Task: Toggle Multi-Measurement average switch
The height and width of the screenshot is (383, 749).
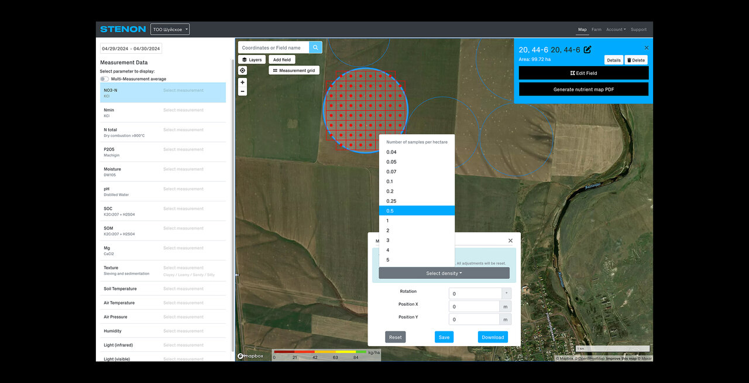Action: pyautogui.click(x=104, y=79)
